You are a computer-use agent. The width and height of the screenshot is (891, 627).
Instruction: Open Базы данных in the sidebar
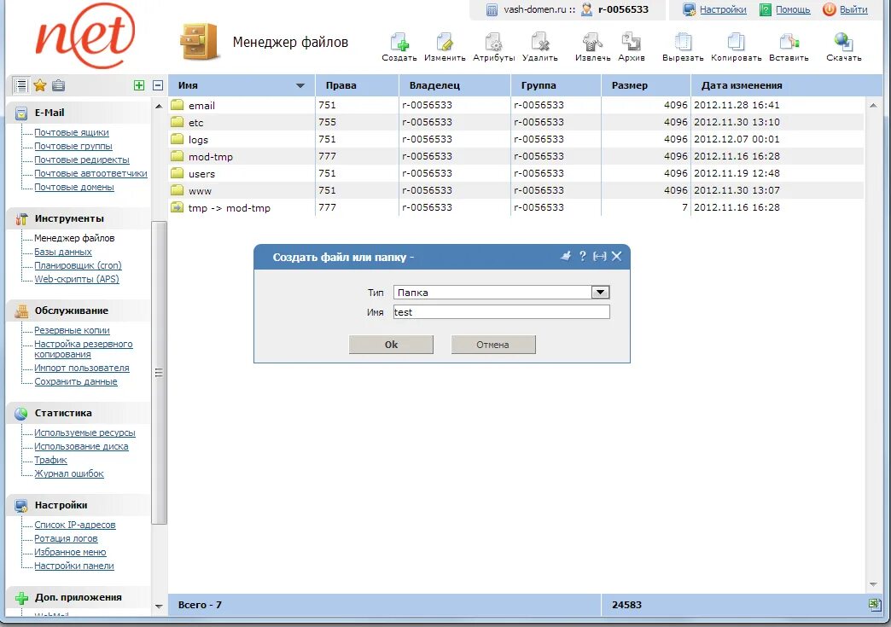coord(62,252)
